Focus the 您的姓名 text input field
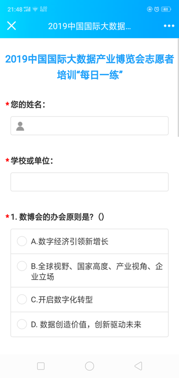 (x=89, y=126)
